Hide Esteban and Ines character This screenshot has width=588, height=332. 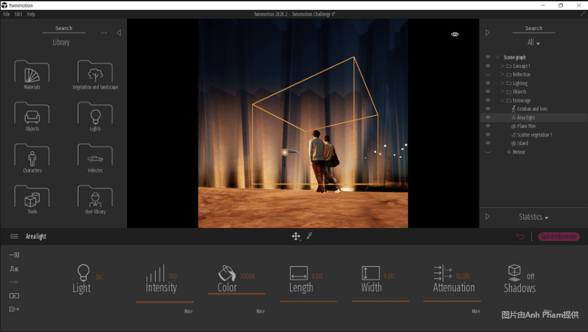pos(488,108)
